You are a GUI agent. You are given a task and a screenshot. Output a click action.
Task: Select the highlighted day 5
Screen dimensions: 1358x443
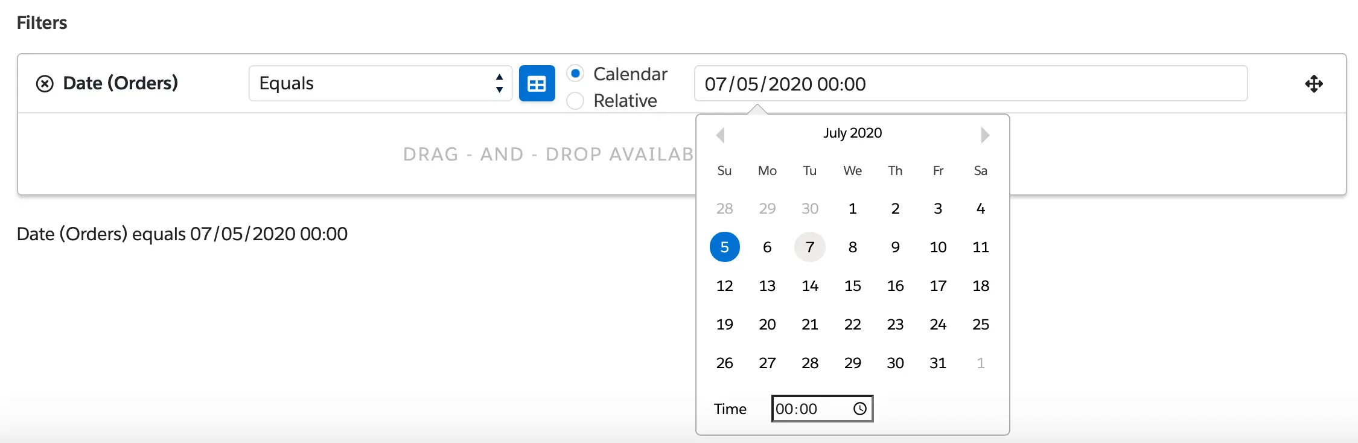point(724,247)
